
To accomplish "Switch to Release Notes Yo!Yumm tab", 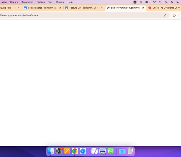I will click(x=42, y=8).
